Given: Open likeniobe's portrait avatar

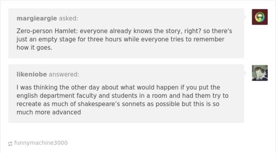Looking at the screenshot, I should [260, 73].
